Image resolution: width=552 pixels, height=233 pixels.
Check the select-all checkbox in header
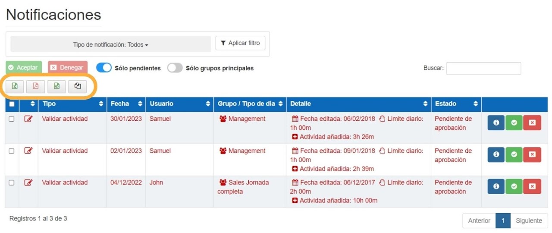(12, 104)
